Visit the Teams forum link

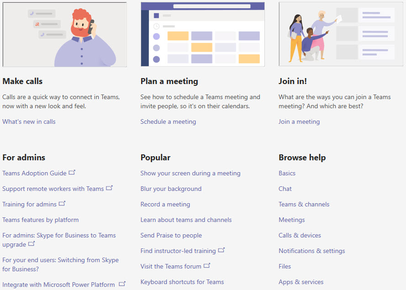(171, 266)
